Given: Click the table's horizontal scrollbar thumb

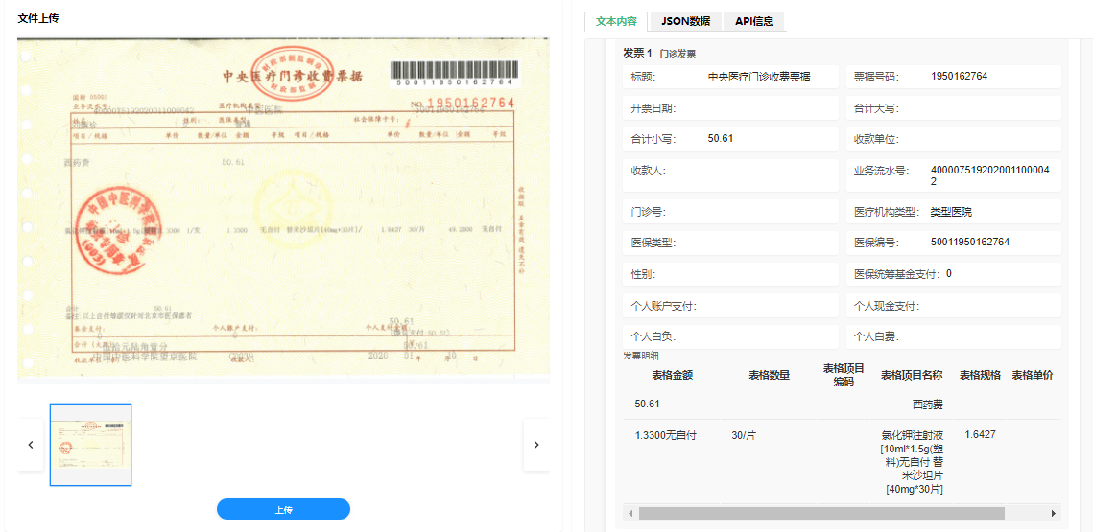Looking at the screenshot, I should [820, 514].
